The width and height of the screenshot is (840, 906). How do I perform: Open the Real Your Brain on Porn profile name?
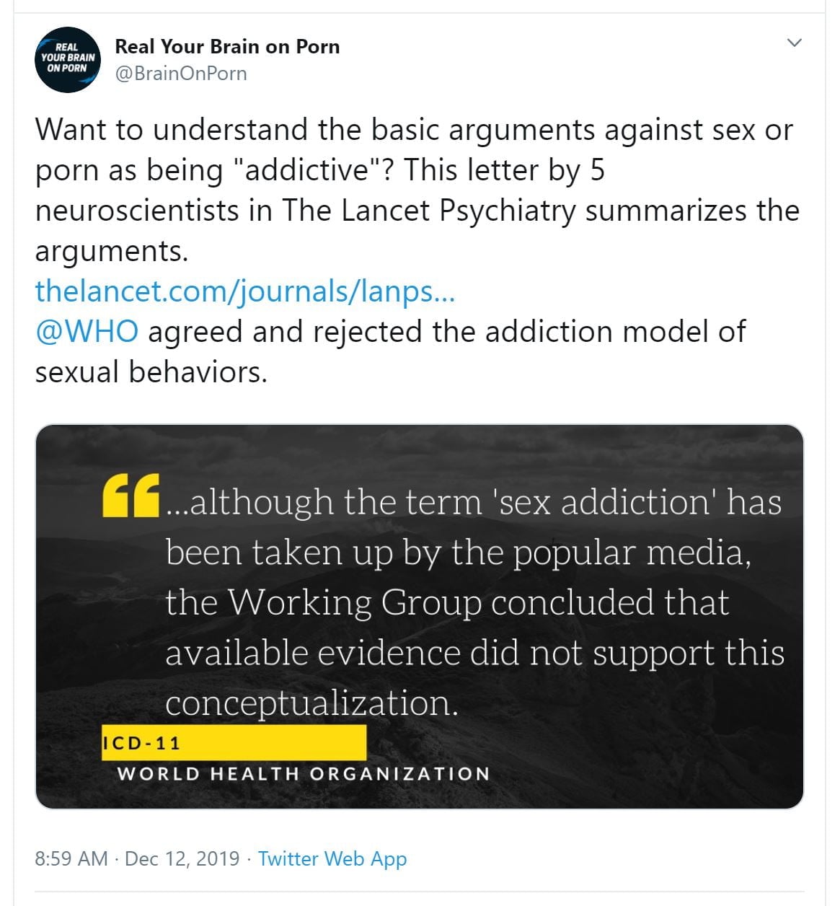click(x=227, y=47)
